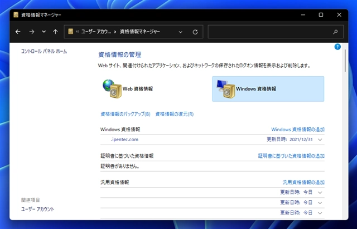This screenshot has width=357, height=229.
Task: Select Windows 資格情報 tile
Action: click(268, 89)
